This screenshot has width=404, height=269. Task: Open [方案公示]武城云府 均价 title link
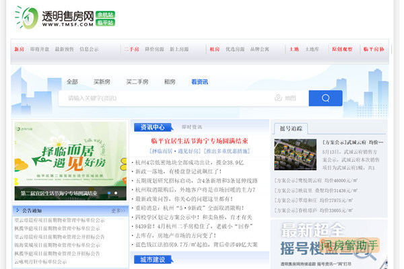click(353, 142)
